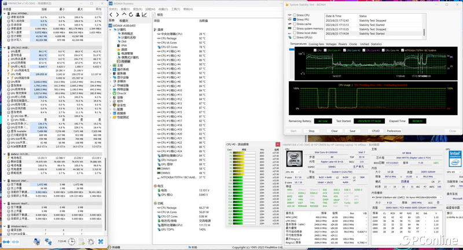Switch to the 收藏夹 favorites tab in AIDA64
Screen dimensions: 463x250
click(124, 21)
